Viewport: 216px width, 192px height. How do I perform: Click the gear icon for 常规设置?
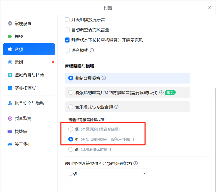(x=10, y=24)
